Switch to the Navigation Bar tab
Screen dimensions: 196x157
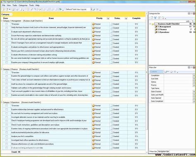164,152
